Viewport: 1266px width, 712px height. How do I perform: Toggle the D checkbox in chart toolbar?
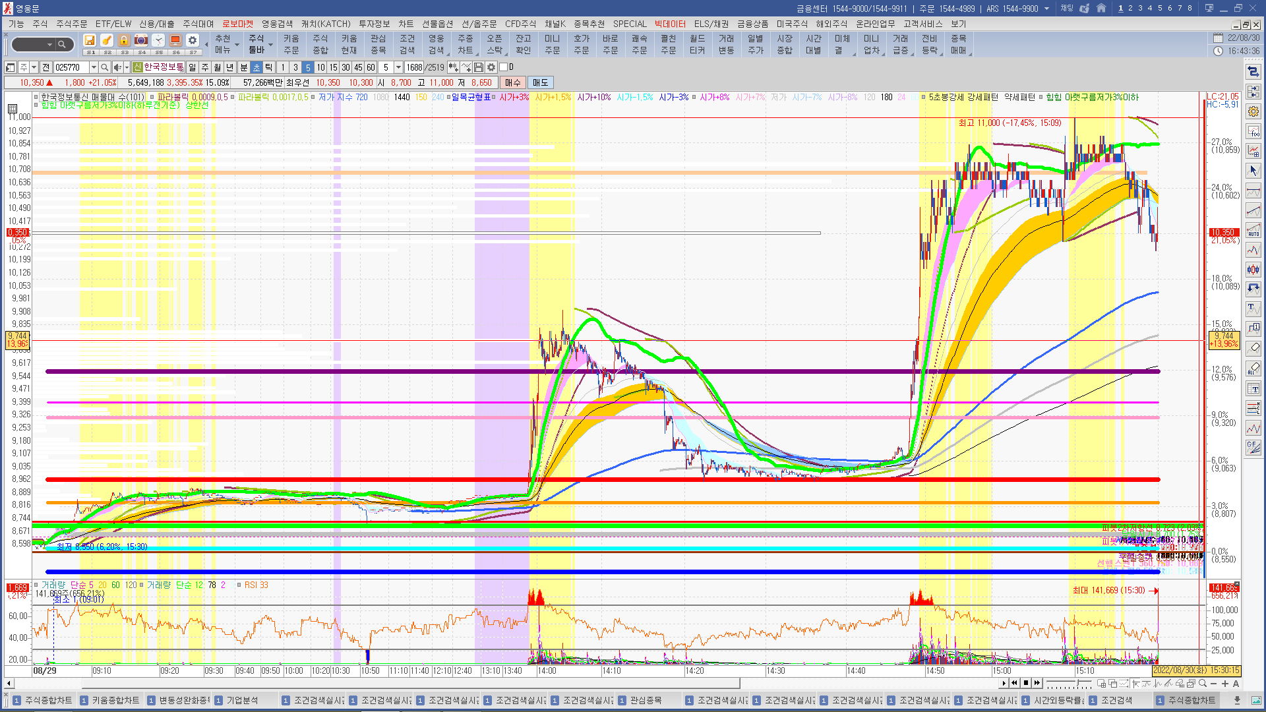[503, 67]
